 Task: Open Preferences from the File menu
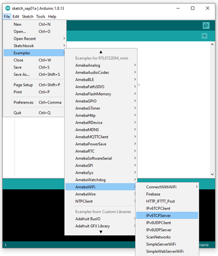click(34, 102)
